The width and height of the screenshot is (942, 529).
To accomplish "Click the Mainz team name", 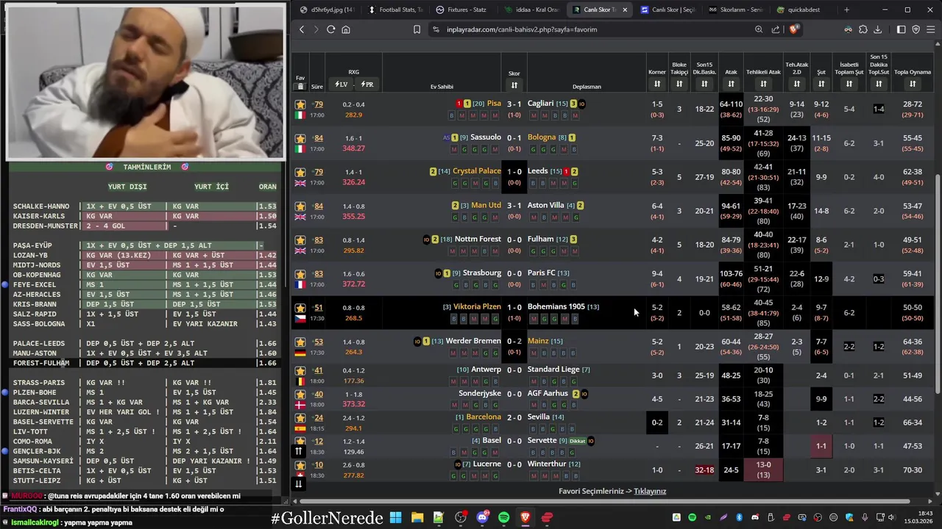I will coord(538,340).
